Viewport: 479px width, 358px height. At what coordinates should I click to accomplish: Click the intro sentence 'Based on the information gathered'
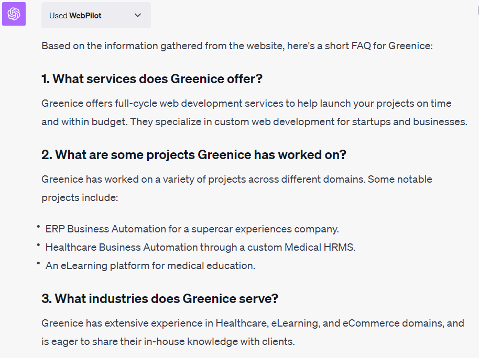click(237, 46)
